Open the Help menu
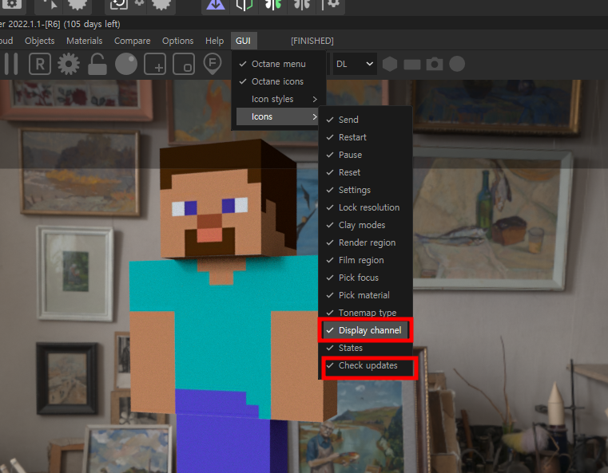This screenshot has width=608, height=473. point(214,41)
